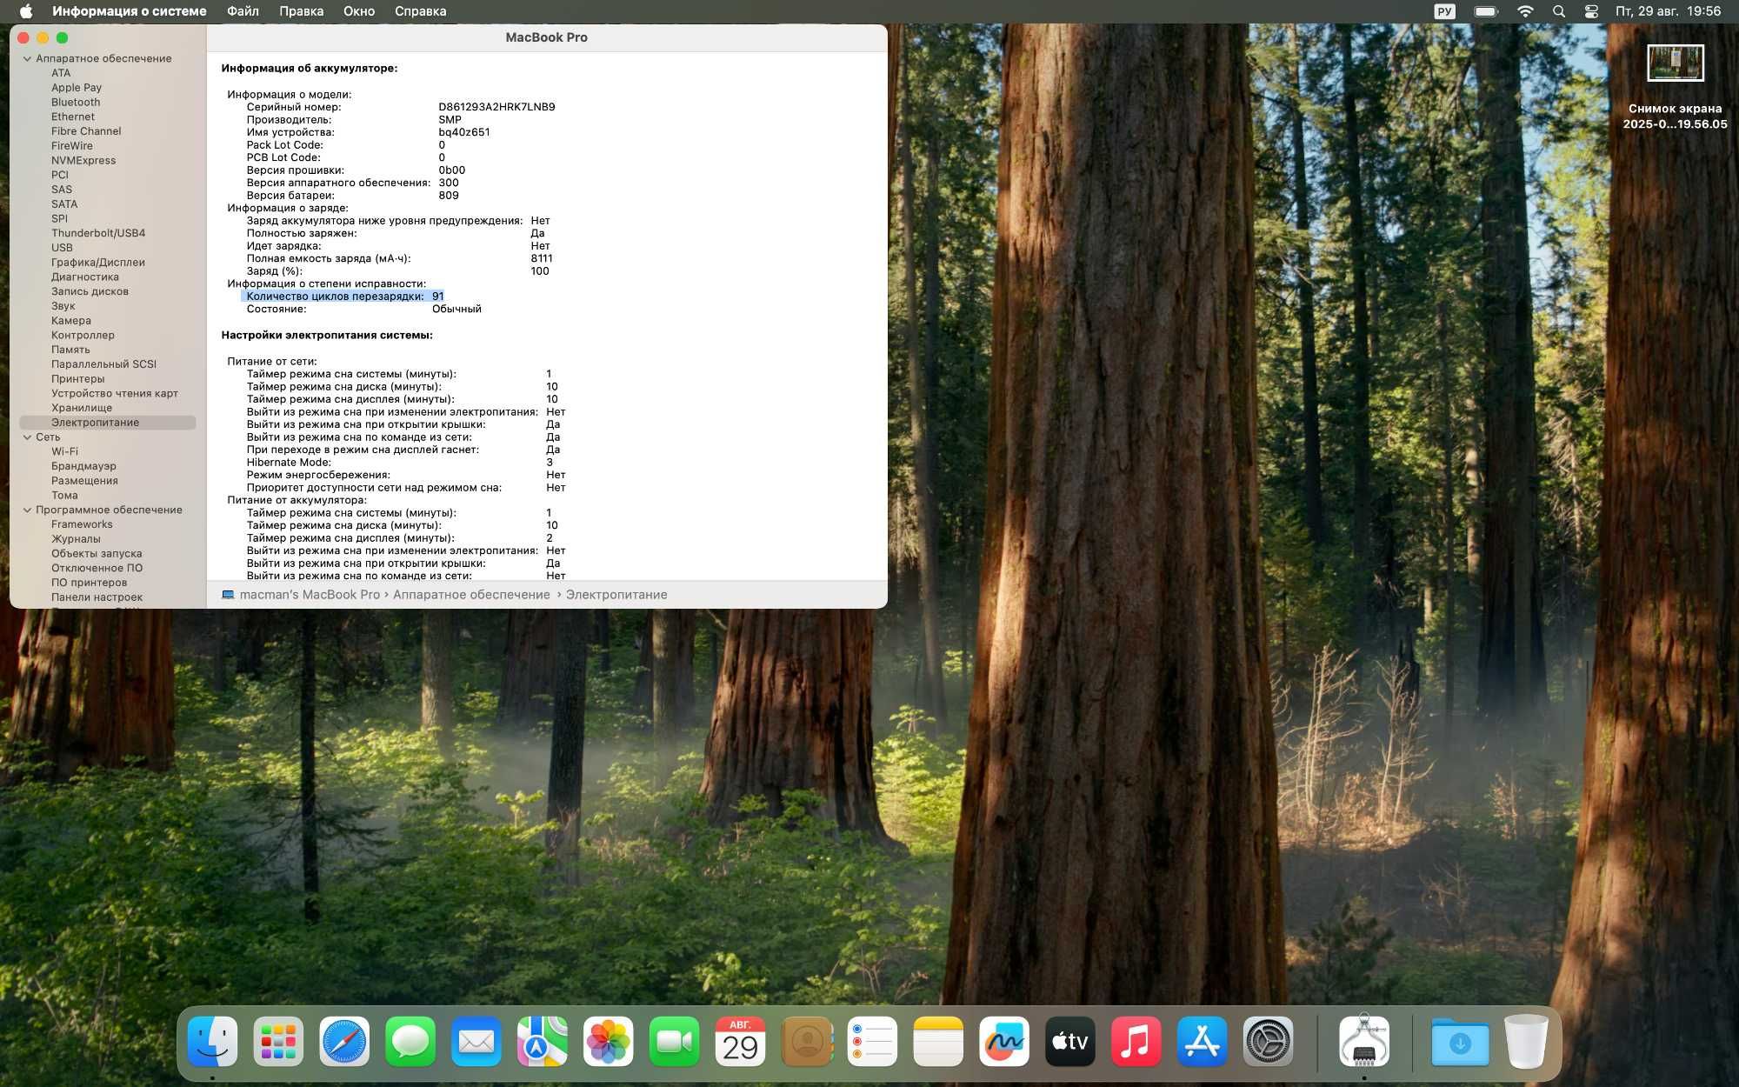Open Control Center in menu bar

point(1591,11)
